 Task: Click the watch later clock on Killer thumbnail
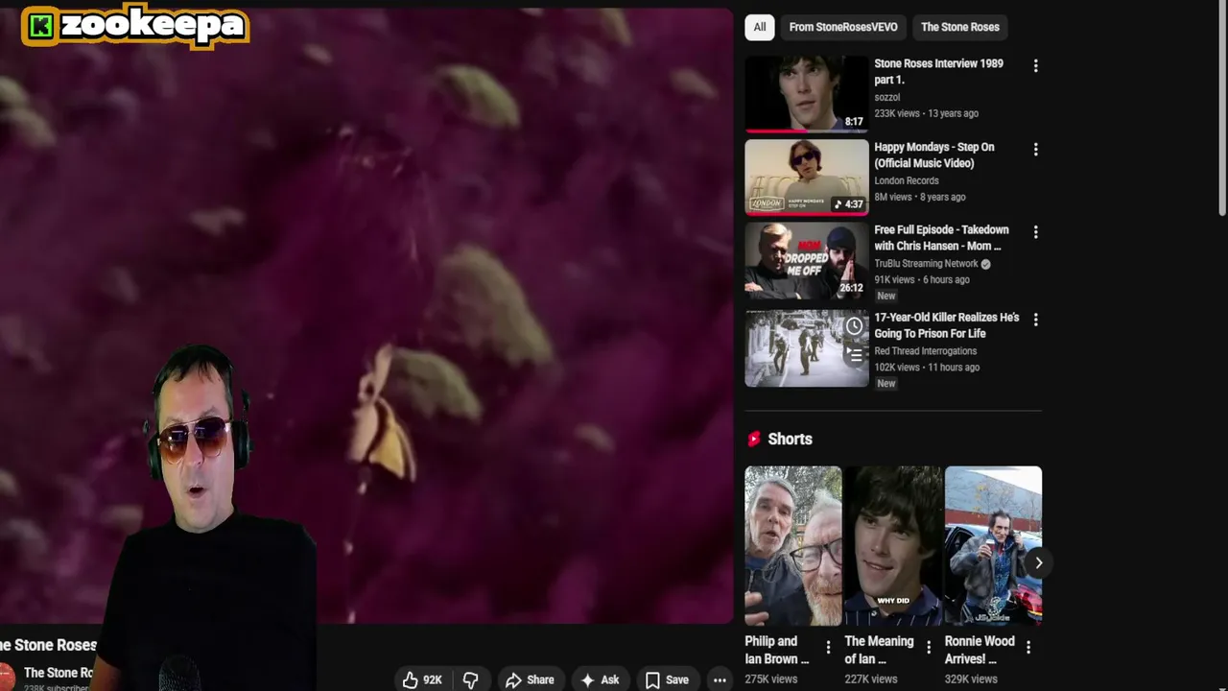[x=854, y=326]
